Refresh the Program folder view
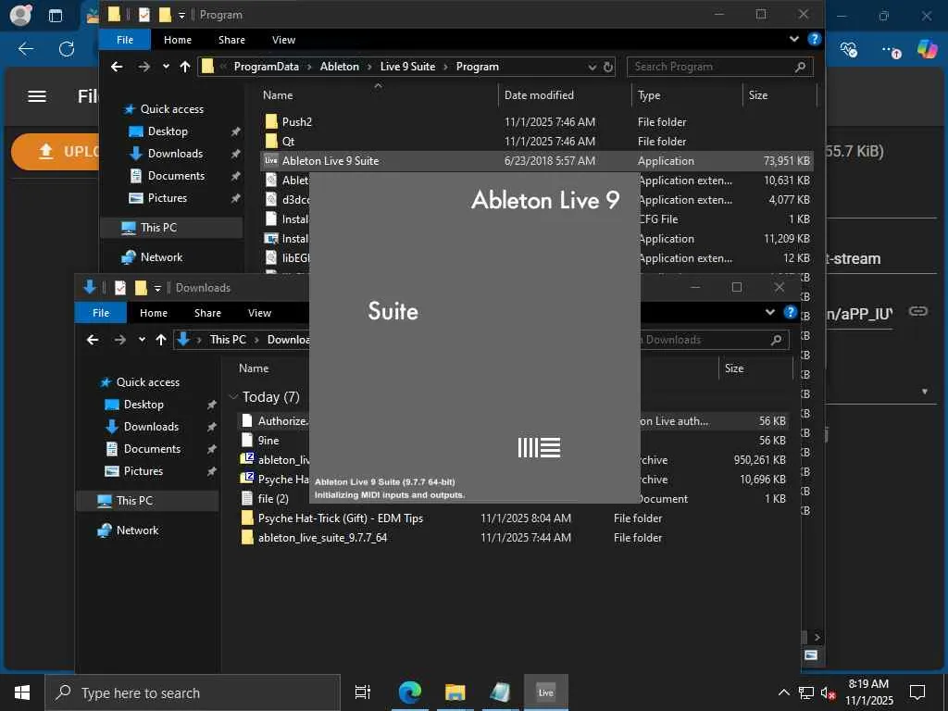This screenshot has width=948, height=711. (608, 67)
